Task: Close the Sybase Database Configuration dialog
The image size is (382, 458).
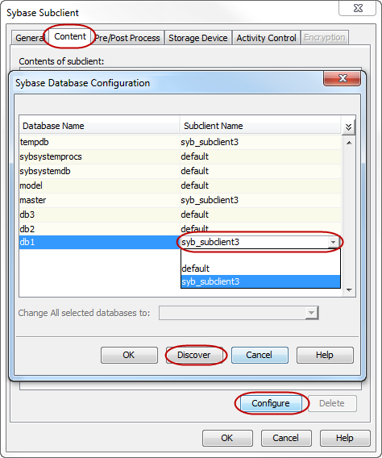Action: (x=342, y=78)
